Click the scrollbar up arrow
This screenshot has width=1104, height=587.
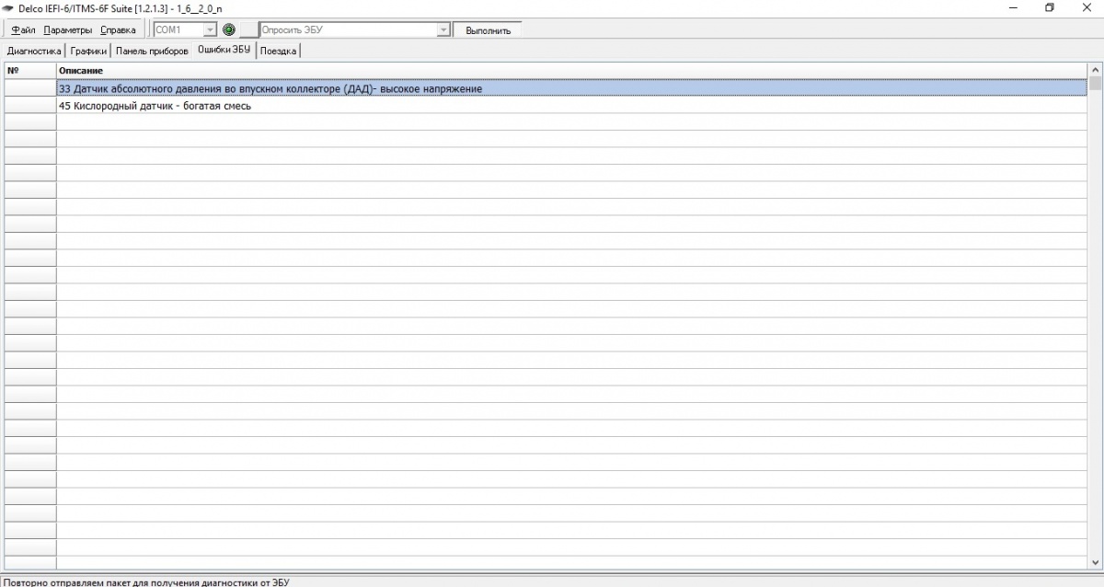coord(1095,70)
